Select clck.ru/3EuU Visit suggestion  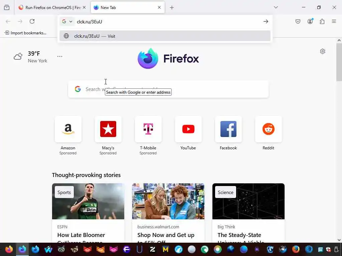[x=165, y=36]
